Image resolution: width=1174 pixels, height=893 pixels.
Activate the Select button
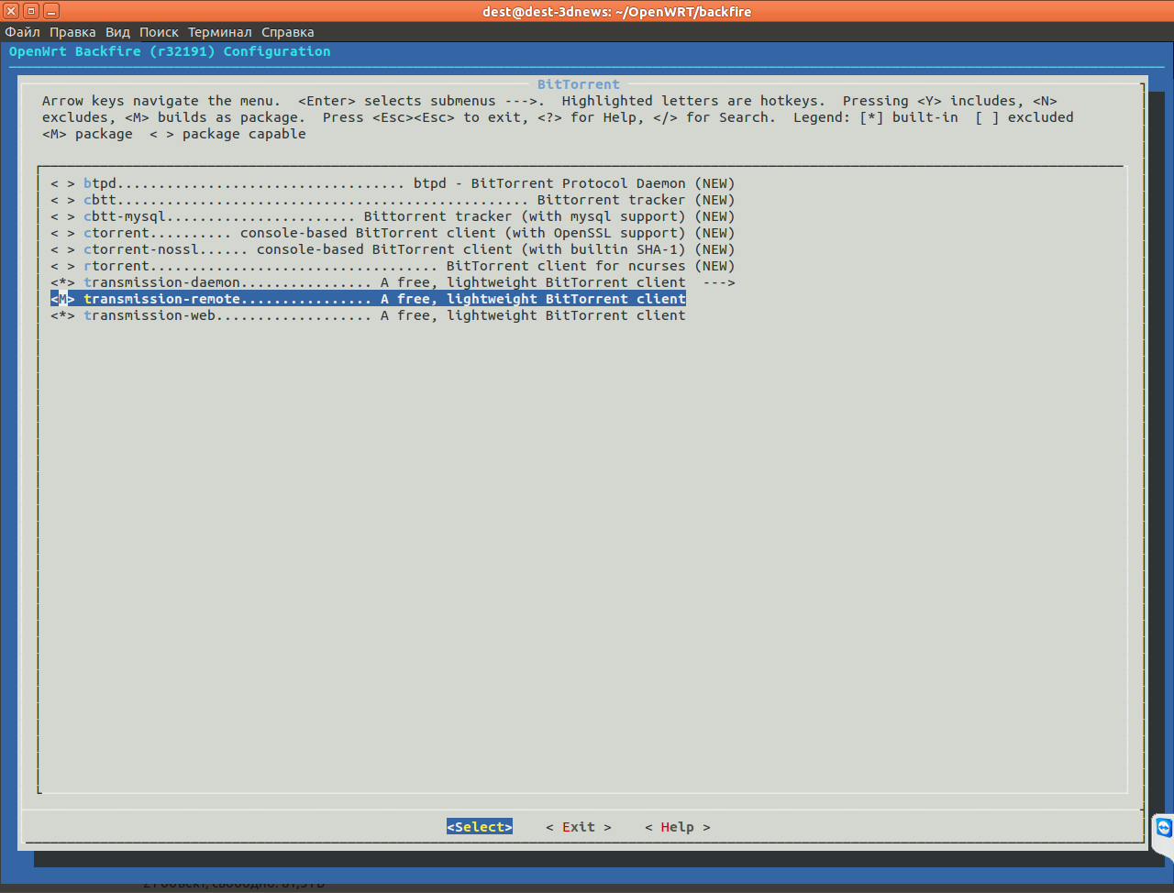[x=480, y=827]
